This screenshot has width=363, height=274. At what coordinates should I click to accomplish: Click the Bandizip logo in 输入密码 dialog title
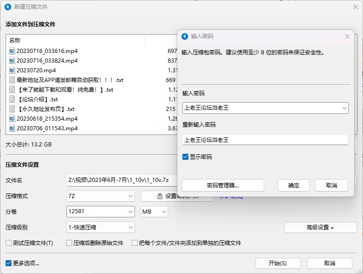tap(185, 36)
